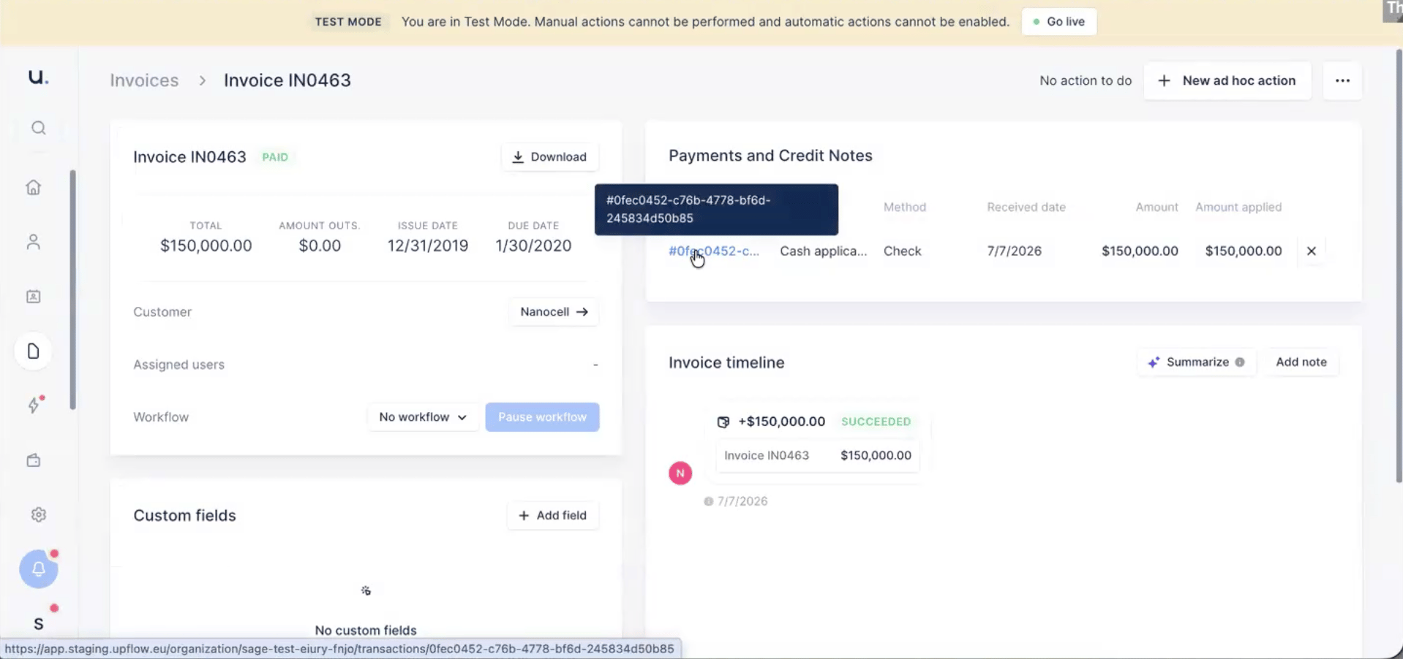Go back to Invoices breadcrumb

[x=144, y=80]
